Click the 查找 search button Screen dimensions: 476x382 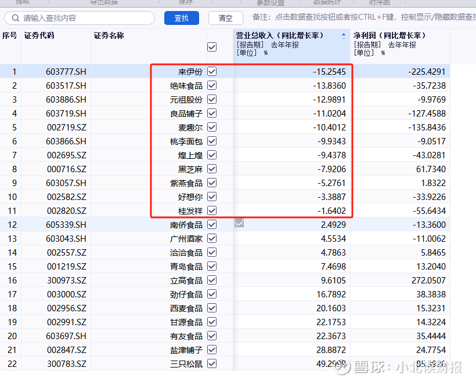182,18
